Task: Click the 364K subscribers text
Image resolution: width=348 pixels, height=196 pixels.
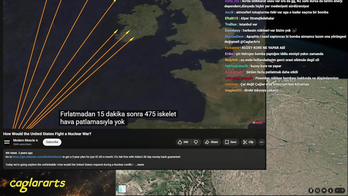Action: 22,144
